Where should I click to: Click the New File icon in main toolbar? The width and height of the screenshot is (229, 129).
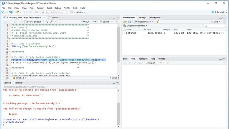[x=3, y=12]
